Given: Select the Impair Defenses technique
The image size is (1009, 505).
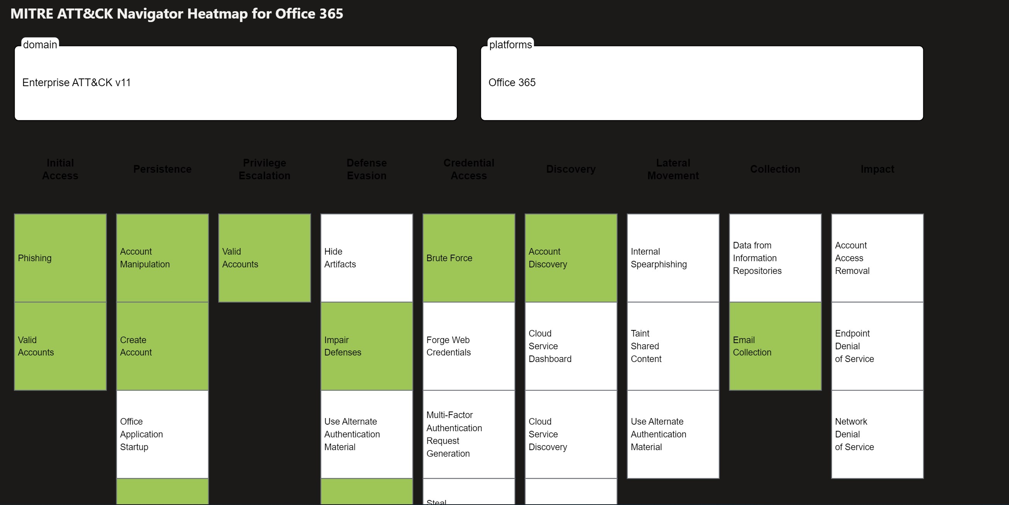Looking at the screenshot, I should [367, 346].
